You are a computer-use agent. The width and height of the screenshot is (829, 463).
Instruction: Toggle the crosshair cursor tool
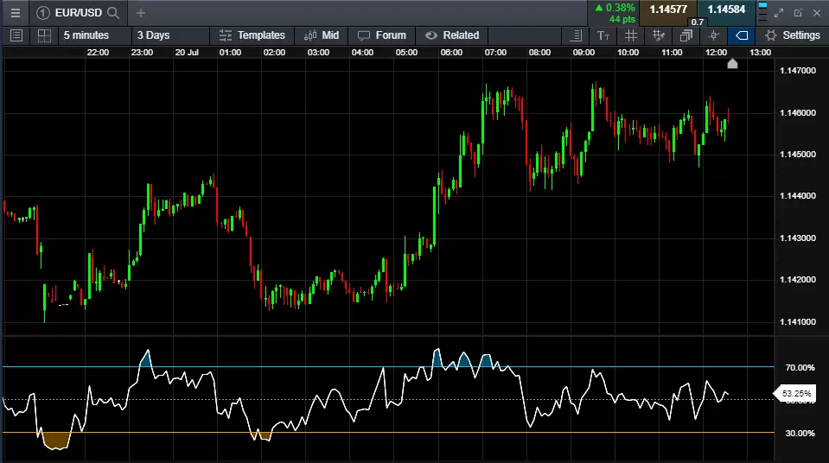pos(714,35)
